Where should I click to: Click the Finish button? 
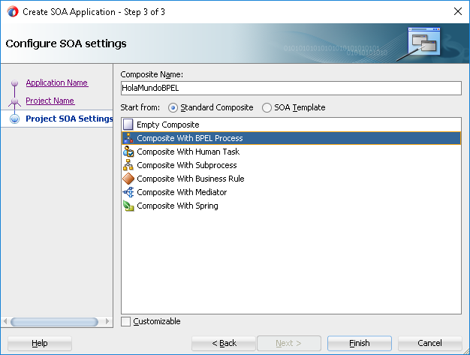coord(360,343)
